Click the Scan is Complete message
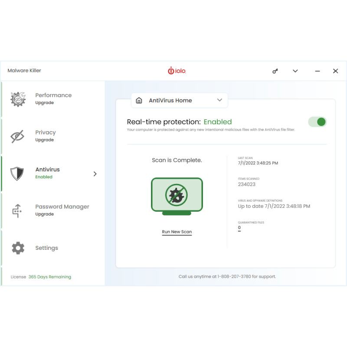 point(177,160)
